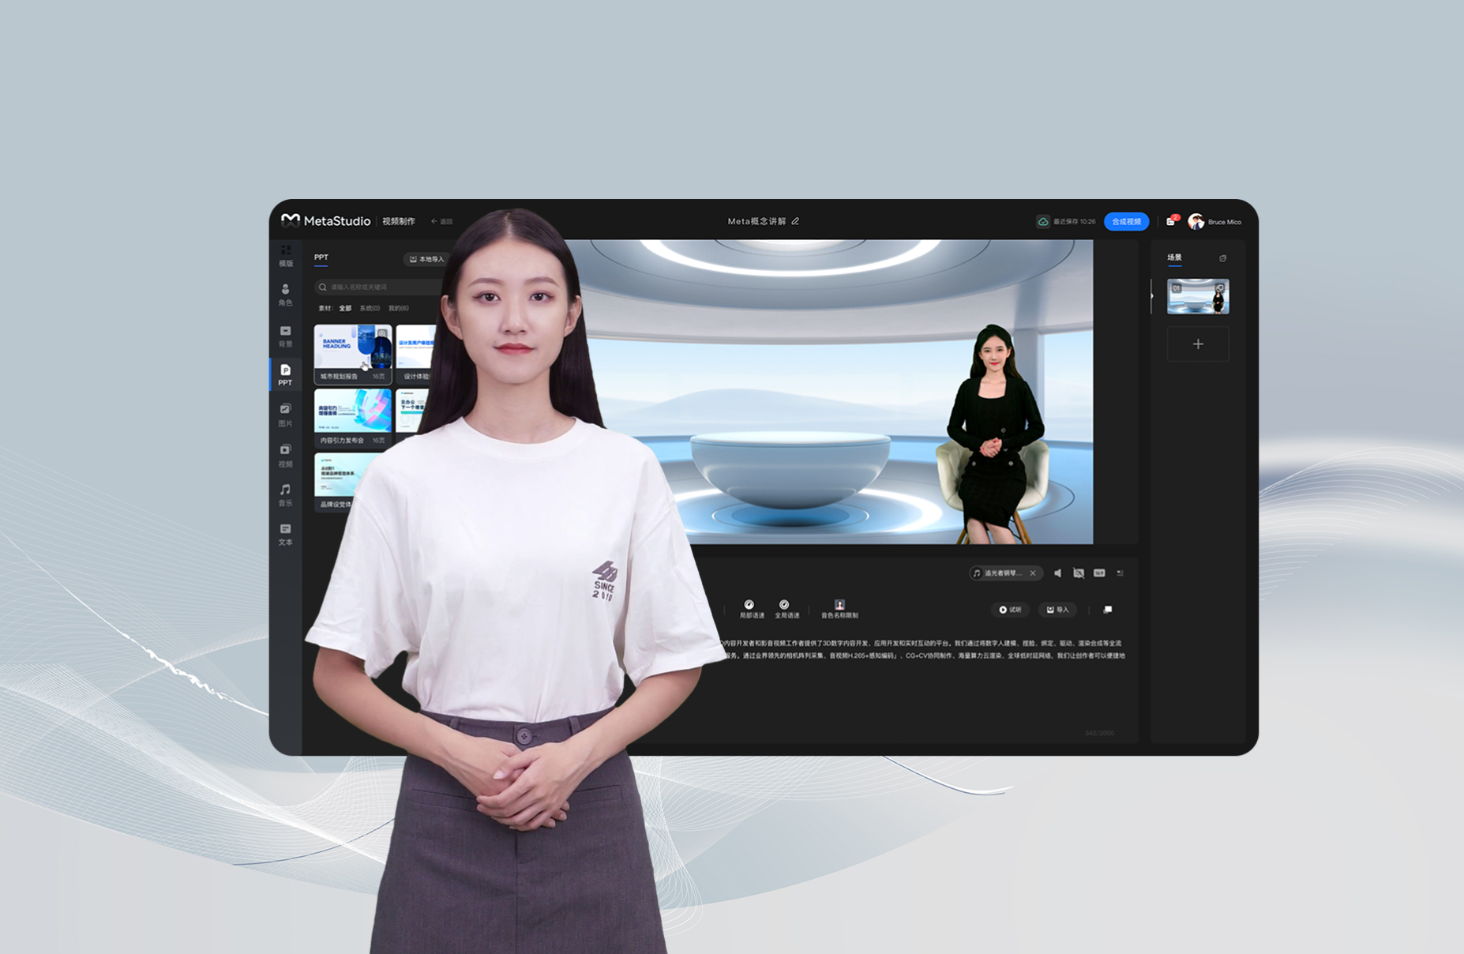Click the icon on scene 01 thumbnail corner
Viewport: 1464px width, 954px height.
[x=1220, y=287]
